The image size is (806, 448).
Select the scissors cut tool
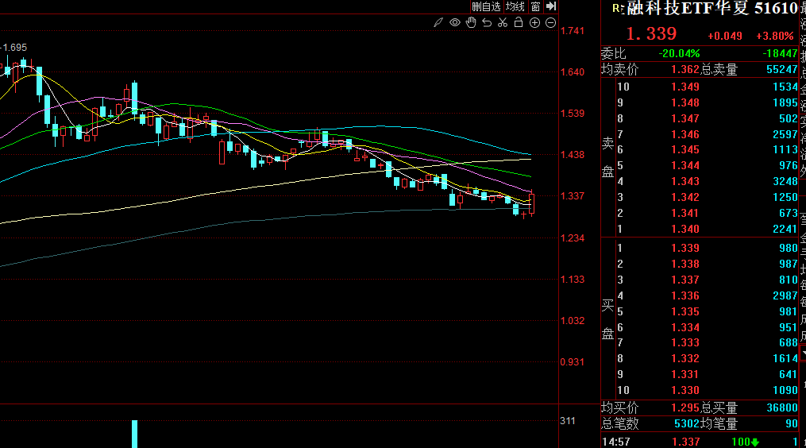click(x=503, y=23)
